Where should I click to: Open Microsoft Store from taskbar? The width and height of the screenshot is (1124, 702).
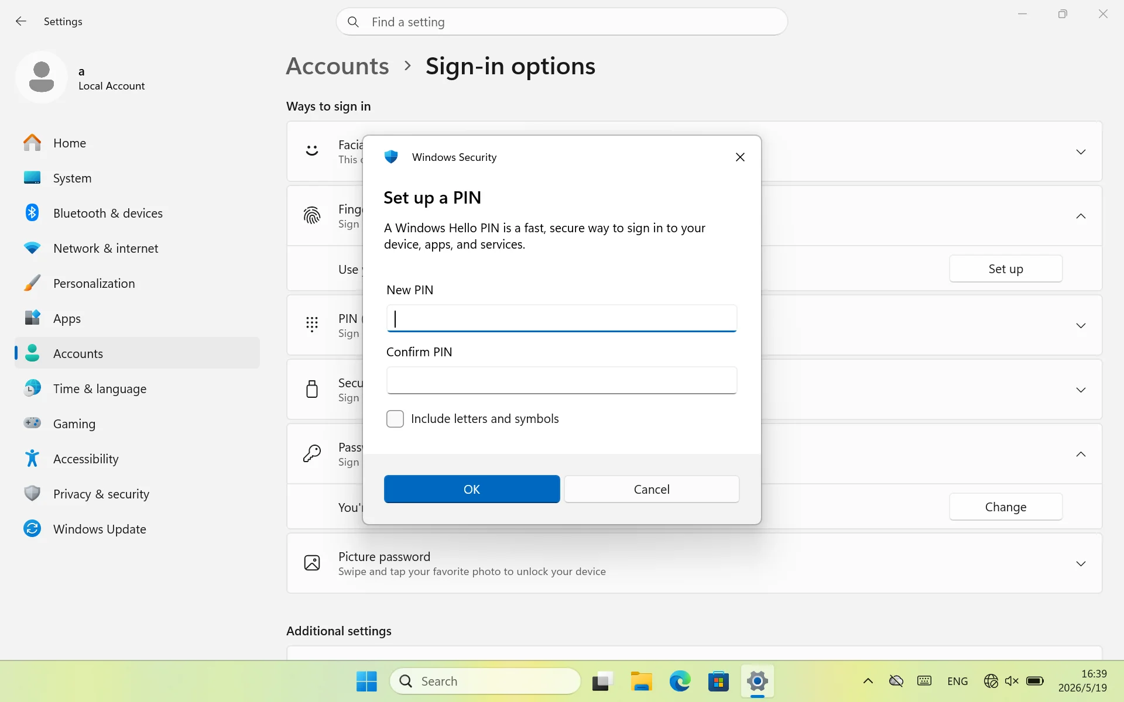(x=718, y=681)
